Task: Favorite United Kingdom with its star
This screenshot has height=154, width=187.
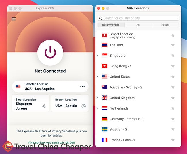Action: click(x=173, y=98)
